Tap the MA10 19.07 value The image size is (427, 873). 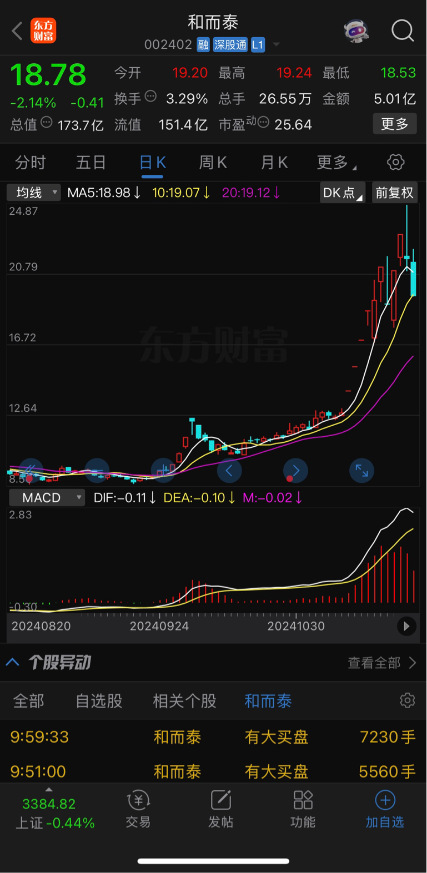click(x=181, y=193)
